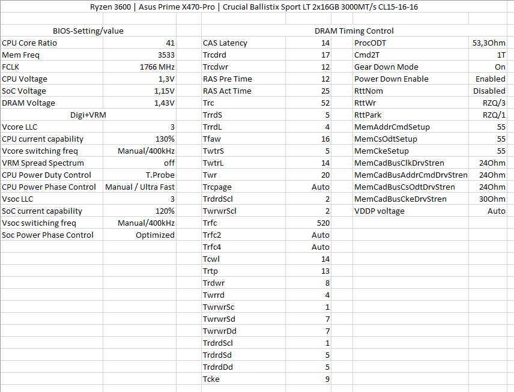Click the Vcore switching freq value Manual/400kHz
The image size is (514, 392).
coord(140,151)
